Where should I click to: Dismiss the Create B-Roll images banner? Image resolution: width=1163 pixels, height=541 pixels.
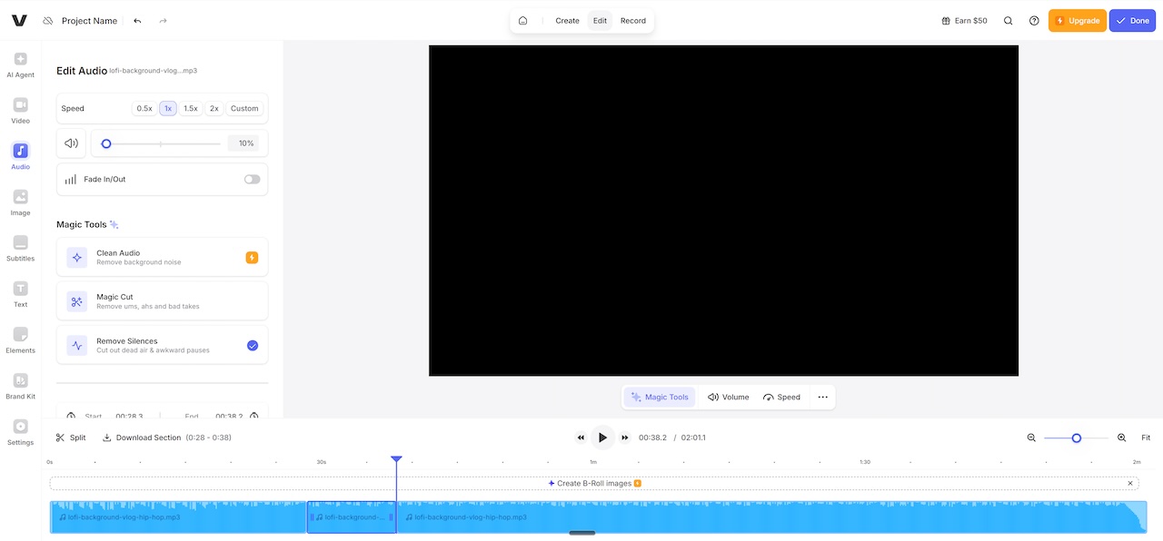tap(1129, 483)
